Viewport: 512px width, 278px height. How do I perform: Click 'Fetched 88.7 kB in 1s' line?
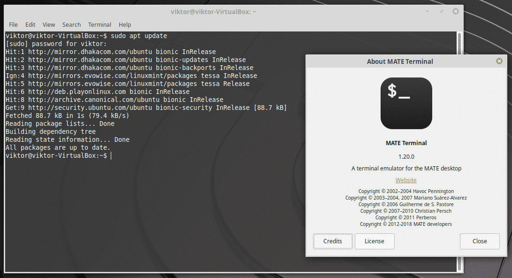click(67, 116)
